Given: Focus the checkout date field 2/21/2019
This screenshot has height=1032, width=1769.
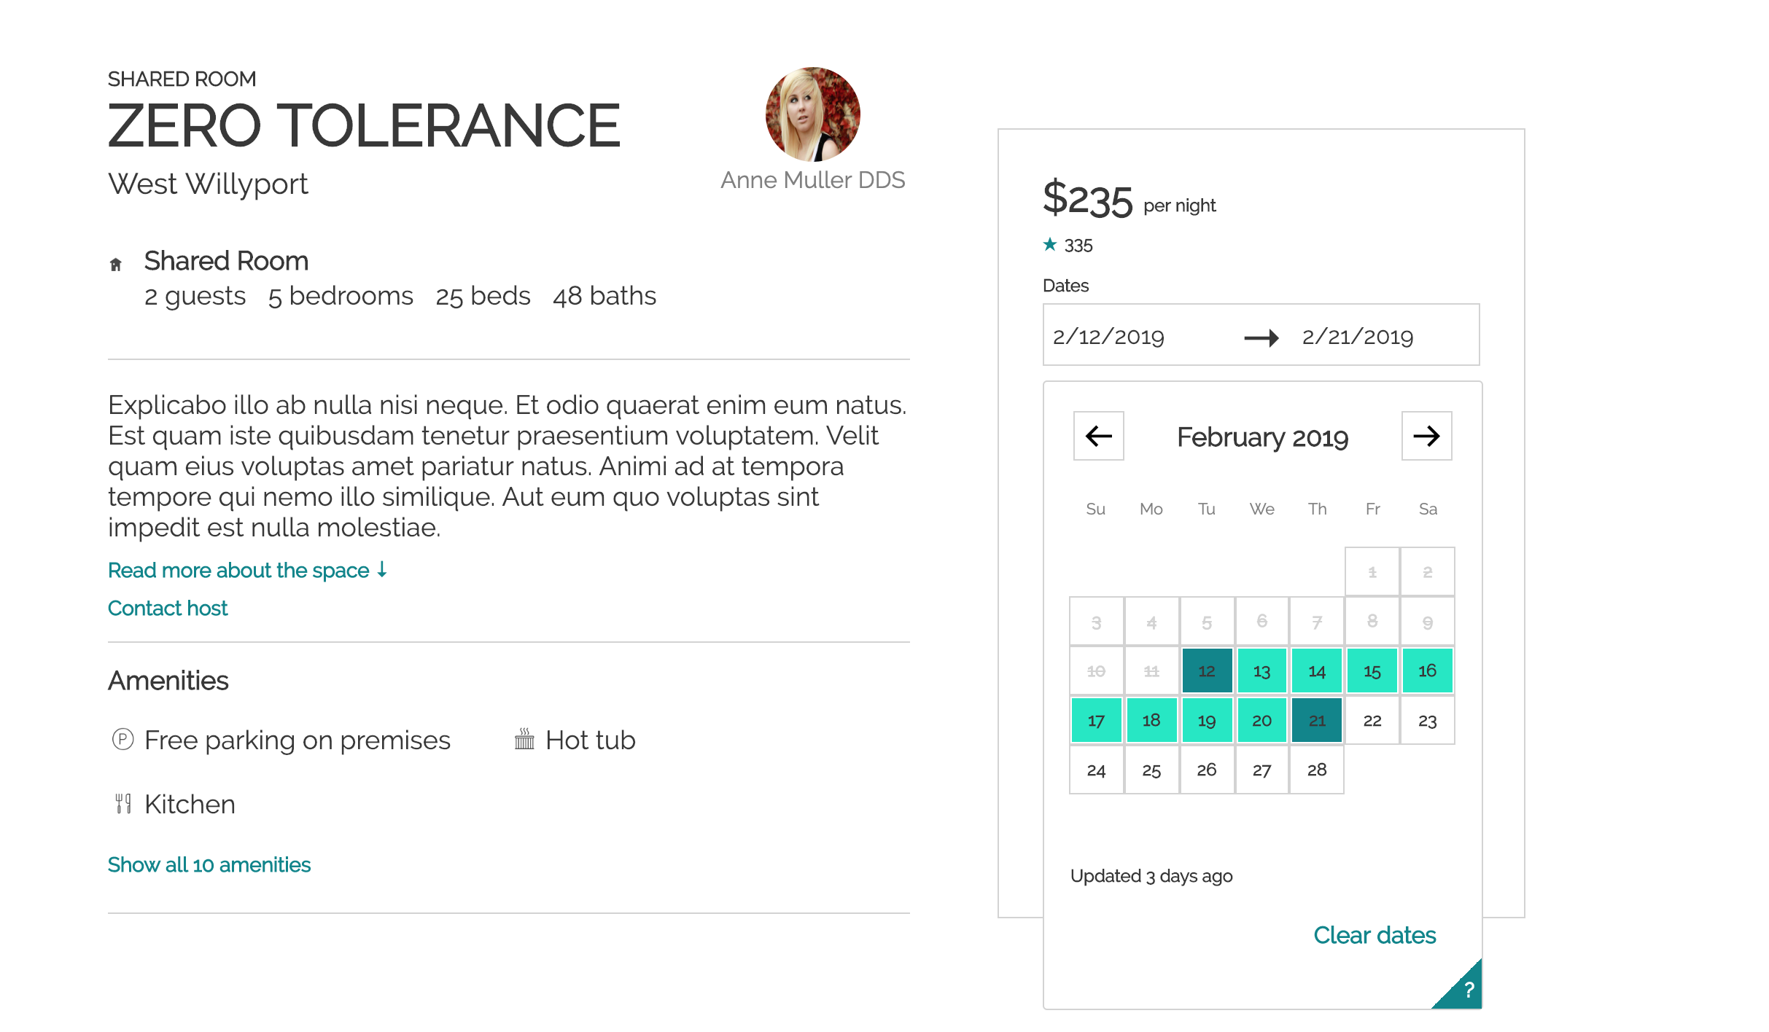Looking at the screenshot, I should (1358, 336).
